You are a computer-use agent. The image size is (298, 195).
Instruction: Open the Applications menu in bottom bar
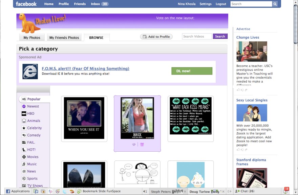pos(18,191)
